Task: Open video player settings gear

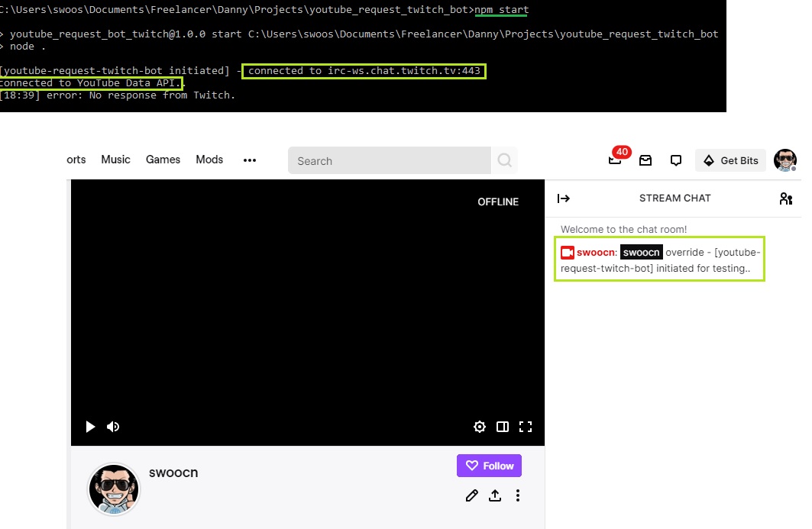Action: pos(480,427)
